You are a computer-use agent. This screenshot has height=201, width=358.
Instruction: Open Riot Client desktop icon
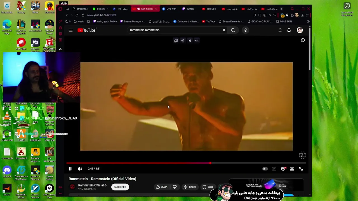[x=21, y=44]
